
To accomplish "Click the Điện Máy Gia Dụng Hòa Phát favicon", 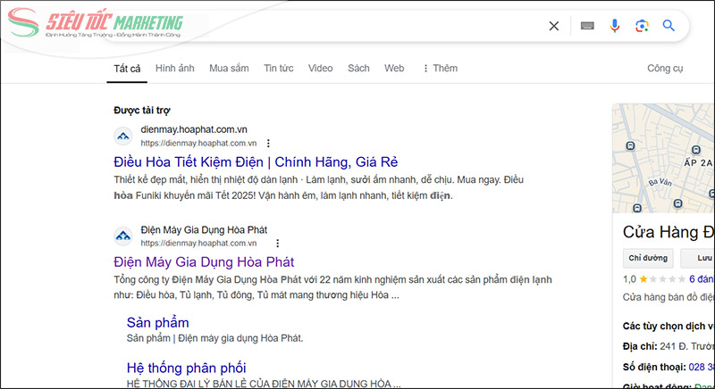I will click(x=123, y=236).
